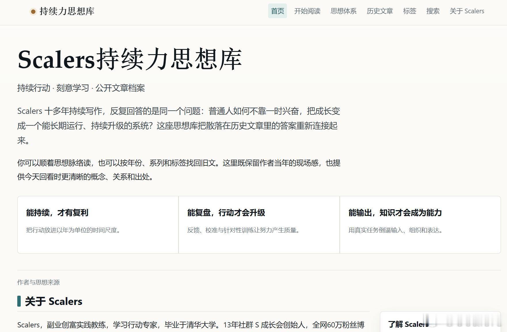
Task: Click the bio line Scalers，副业创富实践教练
Action: [191, 325]
